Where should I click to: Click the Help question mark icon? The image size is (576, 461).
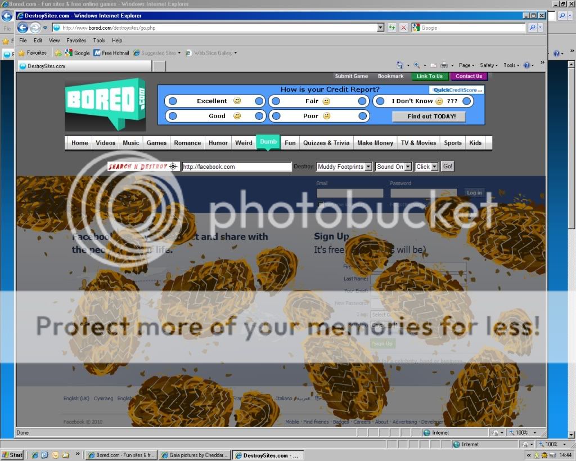pos(526,65)
